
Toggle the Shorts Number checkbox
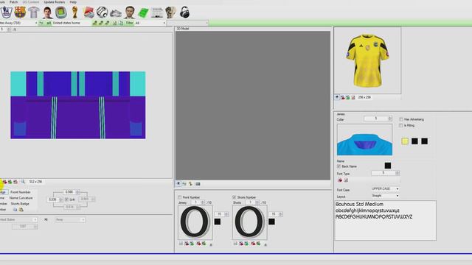[x=235, y=197]
